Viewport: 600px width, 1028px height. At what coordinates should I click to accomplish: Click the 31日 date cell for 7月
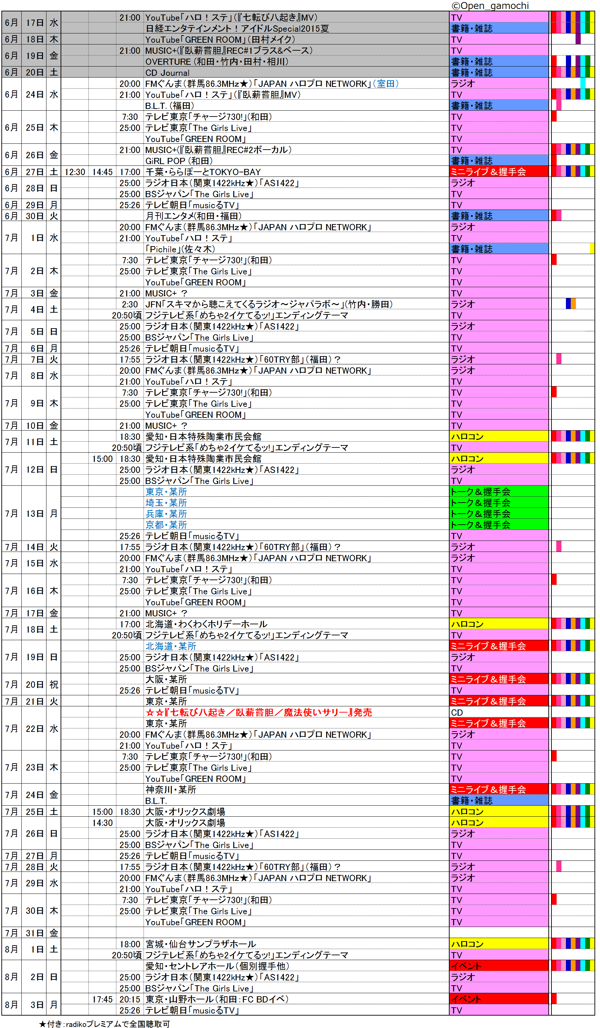click(35, 933)
